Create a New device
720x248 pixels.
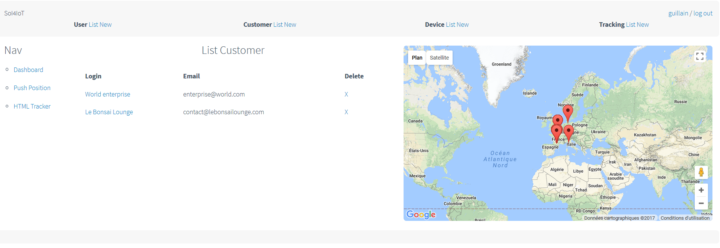463,24
